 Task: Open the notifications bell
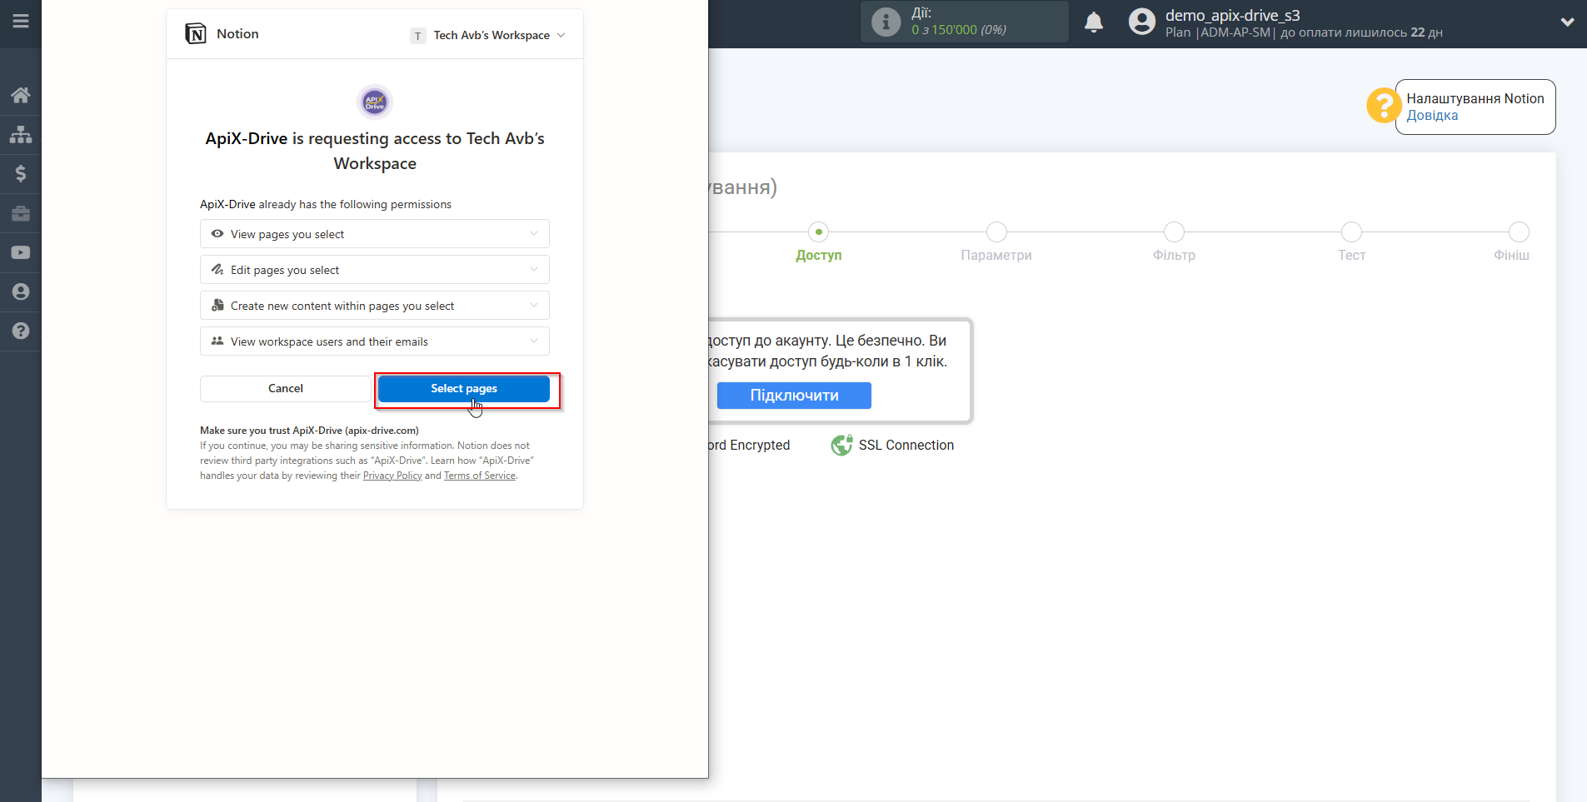coord(1094,22)
